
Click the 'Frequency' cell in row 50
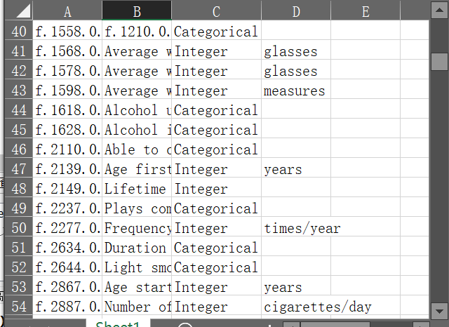pyautogui.click(x=137, y=228)
